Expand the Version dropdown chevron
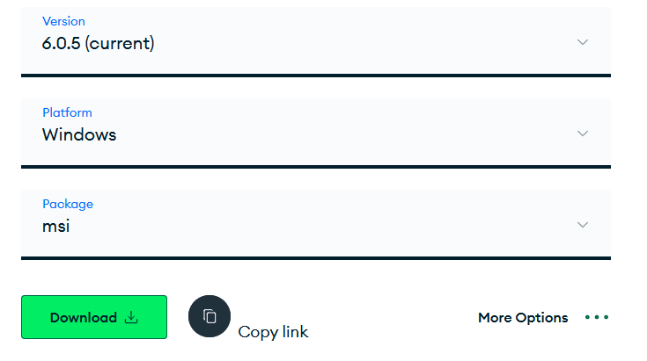The height and width of the screenshot is (361, 647). coord(582,42)
